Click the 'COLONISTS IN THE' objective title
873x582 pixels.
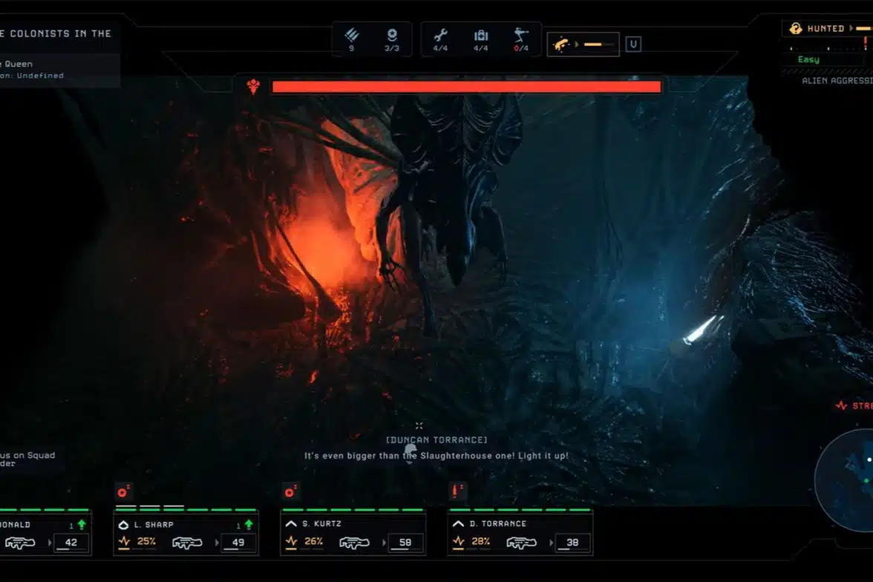pyautogui.click(x=60, y=33)
